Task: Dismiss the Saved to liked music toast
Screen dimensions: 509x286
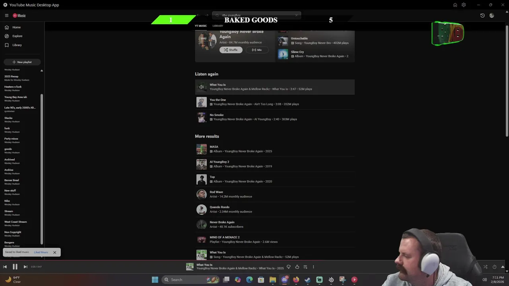Action: click(54, 252)
